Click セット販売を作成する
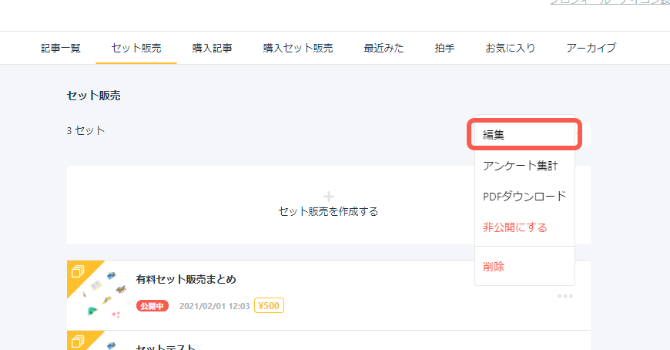Screen dimensions: 670x350 point(328,212)
